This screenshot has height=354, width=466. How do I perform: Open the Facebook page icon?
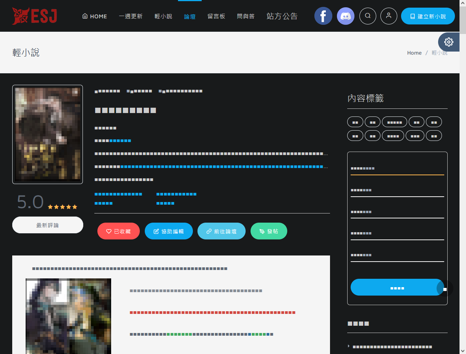(323, 16)
